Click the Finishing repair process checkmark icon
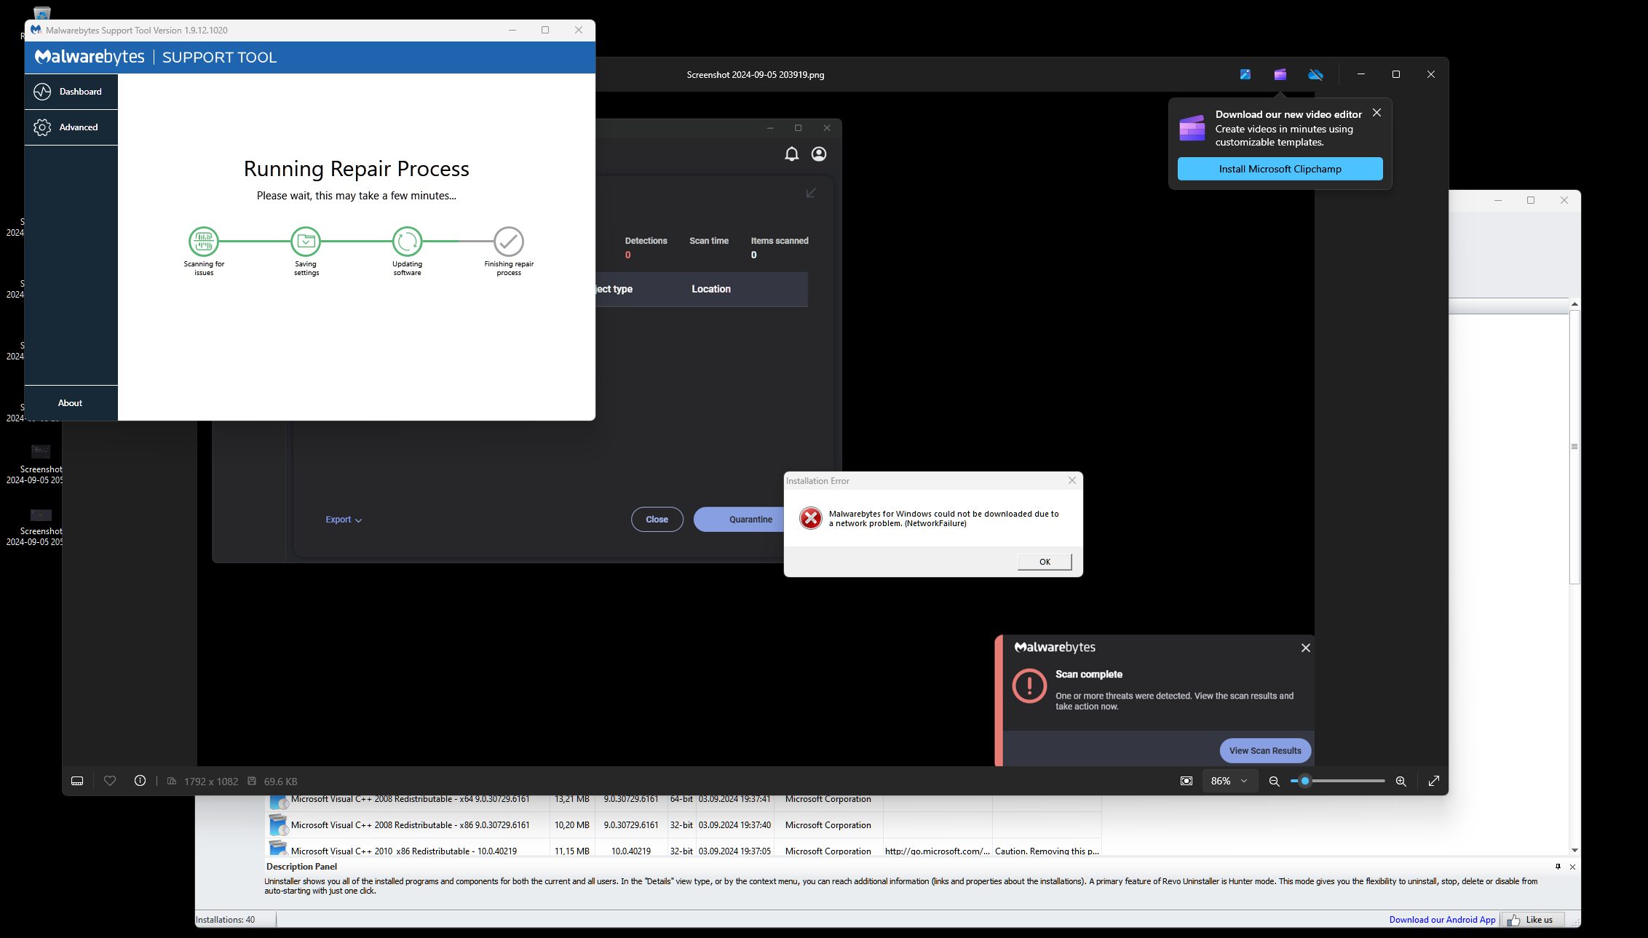 (x=509, y=241)
